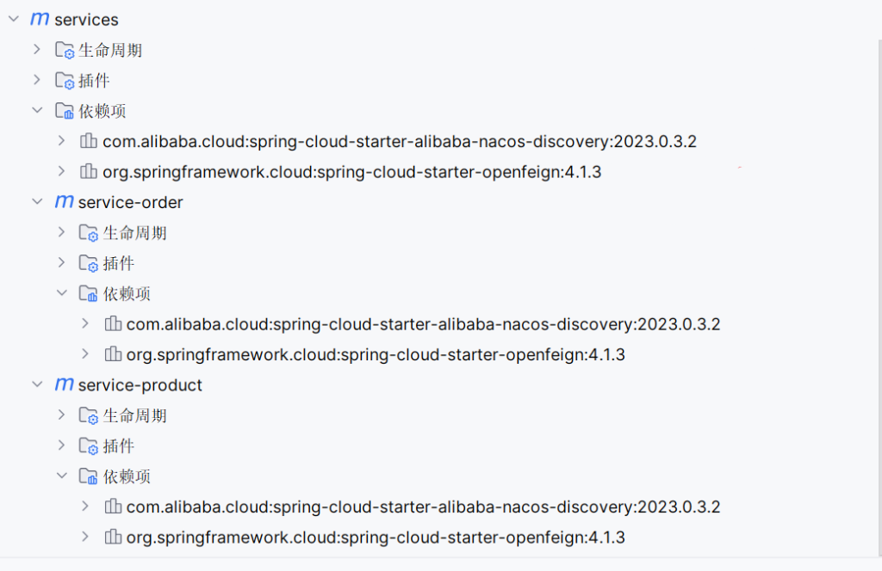This screenshot has width=882, height=571.
Task: Select openfeign:4.1.3 dependency under service-order
Action: 376,354
